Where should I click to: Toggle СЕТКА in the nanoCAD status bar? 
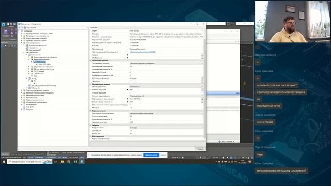click(31, 157)
